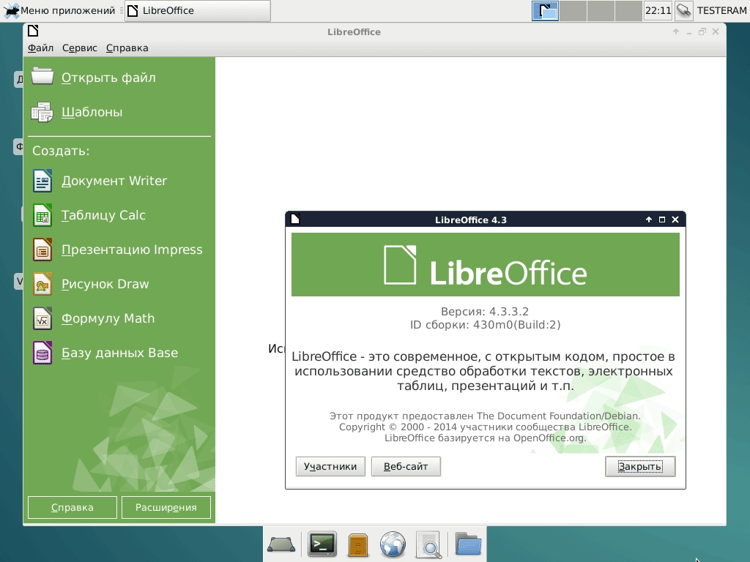750x562 pixels.
Task: Click the ID сборки: 430m0(Build:2) text
Action: tap(485, 325)
